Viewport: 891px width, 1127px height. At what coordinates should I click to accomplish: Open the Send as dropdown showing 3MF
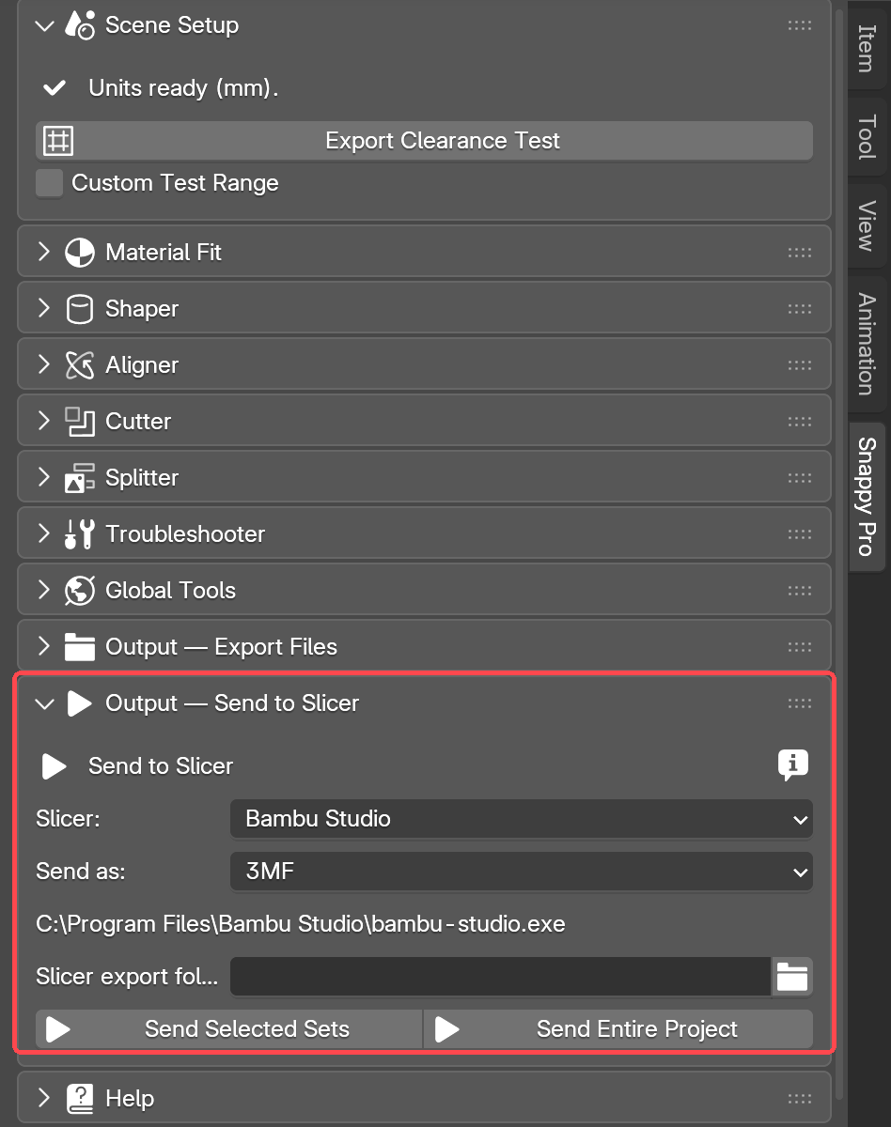point(522,872)
